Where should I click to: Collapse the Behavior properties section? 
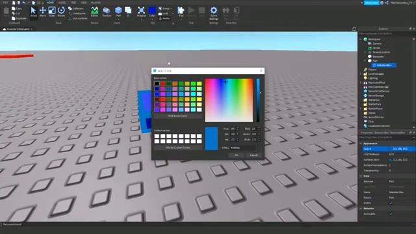[361, 209]
